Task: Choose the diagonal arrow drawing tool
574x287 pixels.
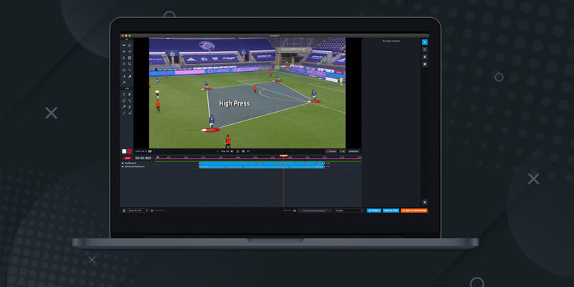Action: pyautogui.click(x=123, y=83)
